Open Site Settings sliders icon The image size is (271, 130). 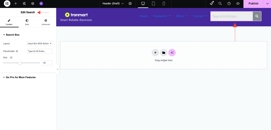click(x=24, y=4)
